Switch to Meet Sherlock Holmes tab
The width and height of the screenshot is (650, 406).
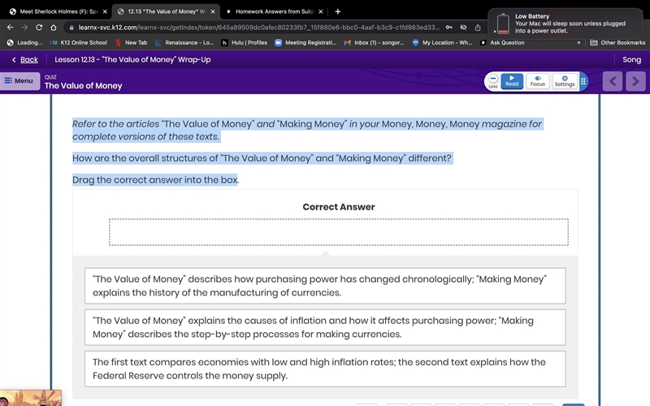(x=58, y=11)
